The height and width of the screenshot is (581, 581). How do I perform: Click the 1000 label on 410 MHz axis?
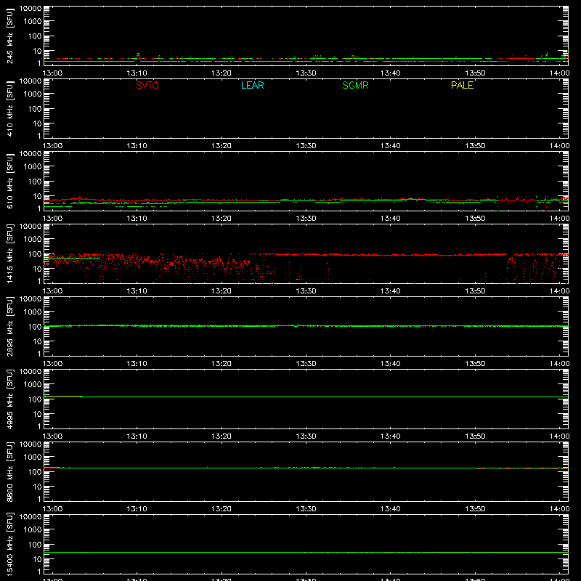tap(33, 94)
